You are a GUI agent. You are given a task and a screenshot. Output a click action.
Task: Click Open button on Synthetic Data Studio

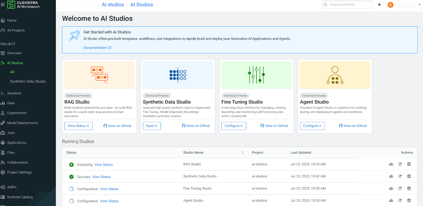152,126
